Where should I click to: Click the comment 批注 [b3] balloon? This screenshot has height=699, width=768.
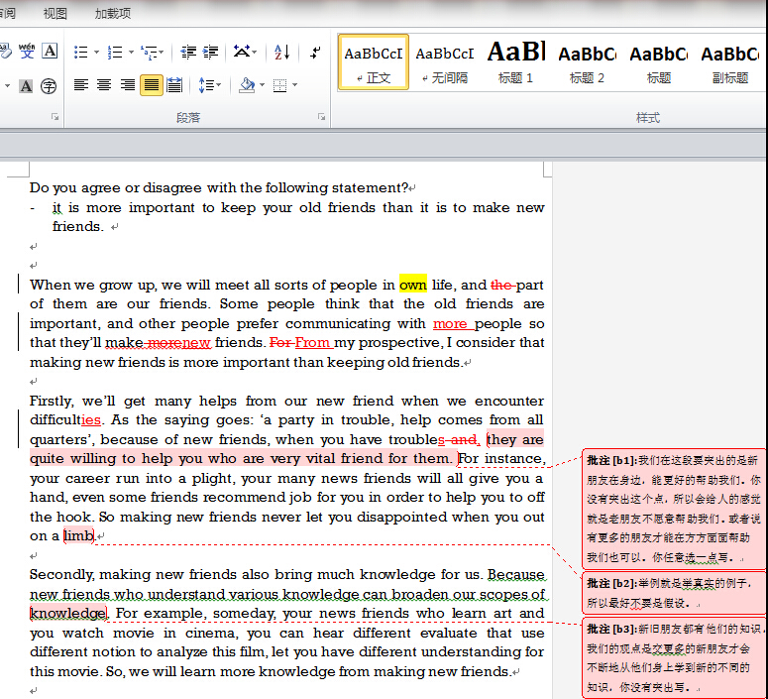[674, 657]
